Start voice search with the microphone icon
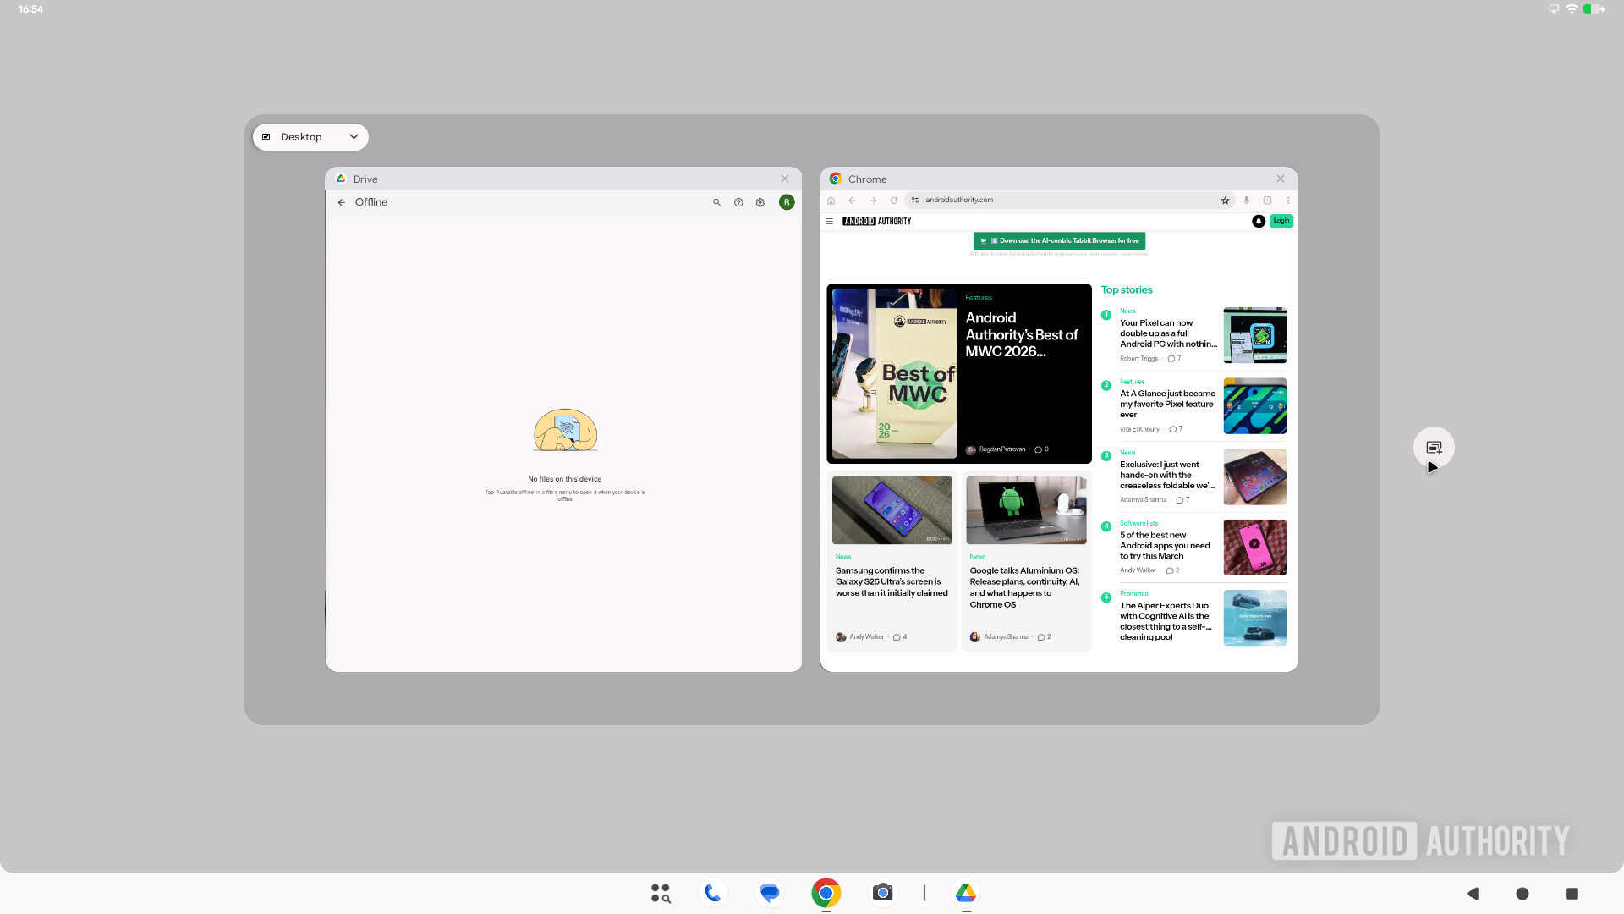 pyautogui.click(x=1246, y=200)
